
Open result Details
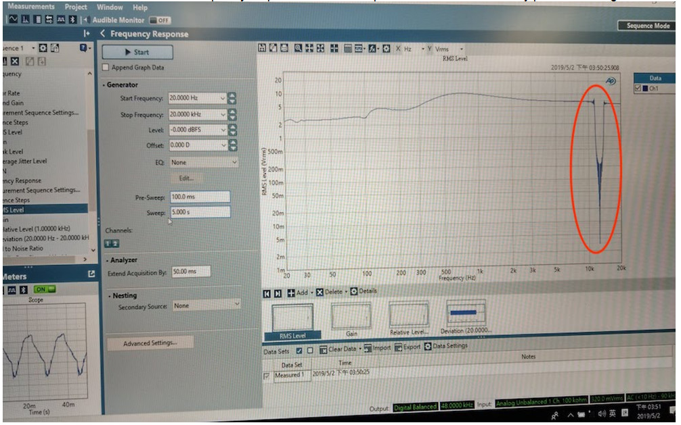(364, 291)
